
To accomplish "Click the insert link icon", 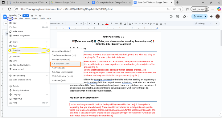I will (116, 24).
